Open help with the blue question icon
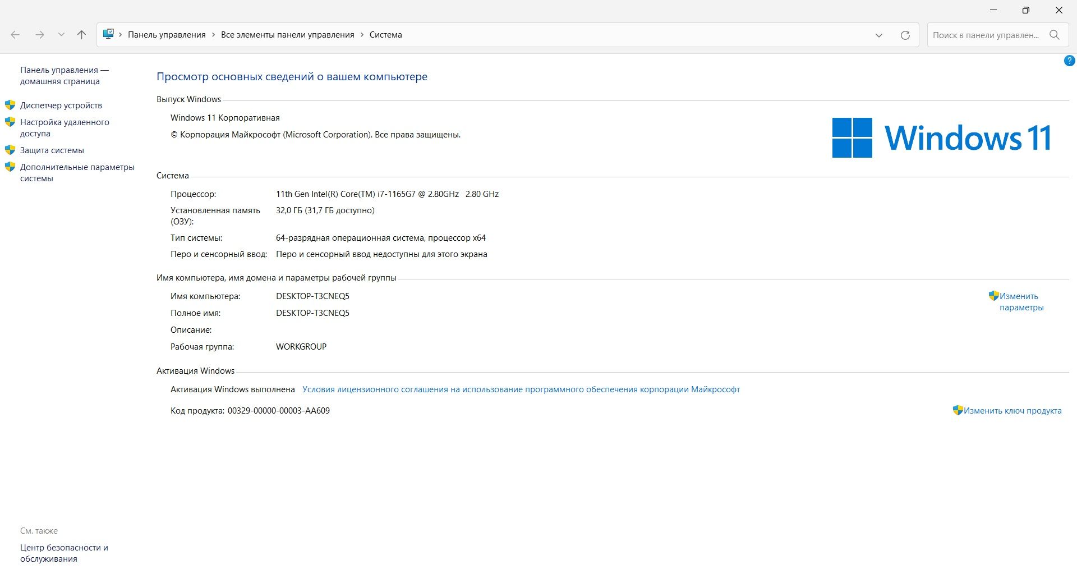Screen dimensions: 1077x578 pos(1070,61)
